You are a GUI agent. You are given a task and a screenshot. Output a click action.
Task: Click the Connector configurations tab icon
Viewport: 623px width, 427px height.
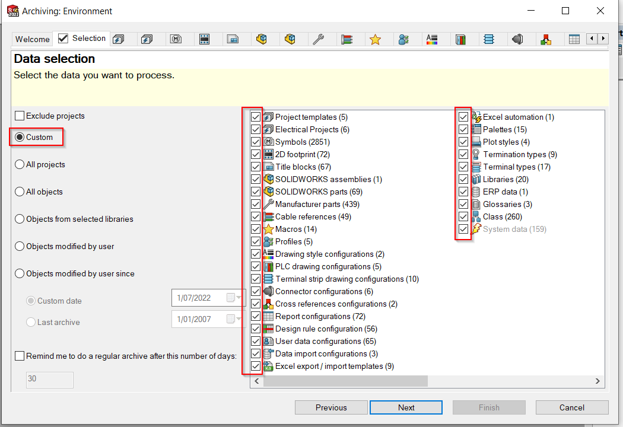click(517, 39)
